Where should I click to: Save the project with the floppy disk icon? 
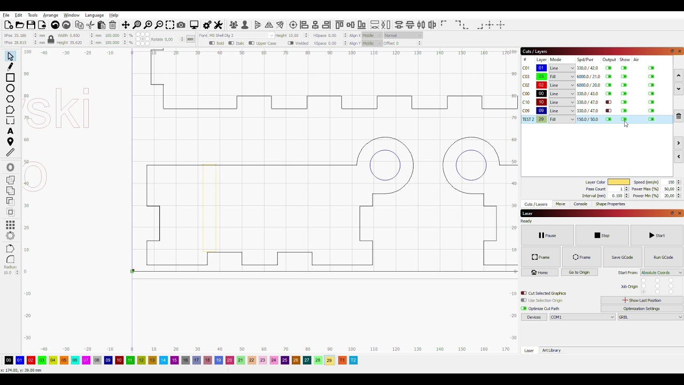(x=31, y=25)
